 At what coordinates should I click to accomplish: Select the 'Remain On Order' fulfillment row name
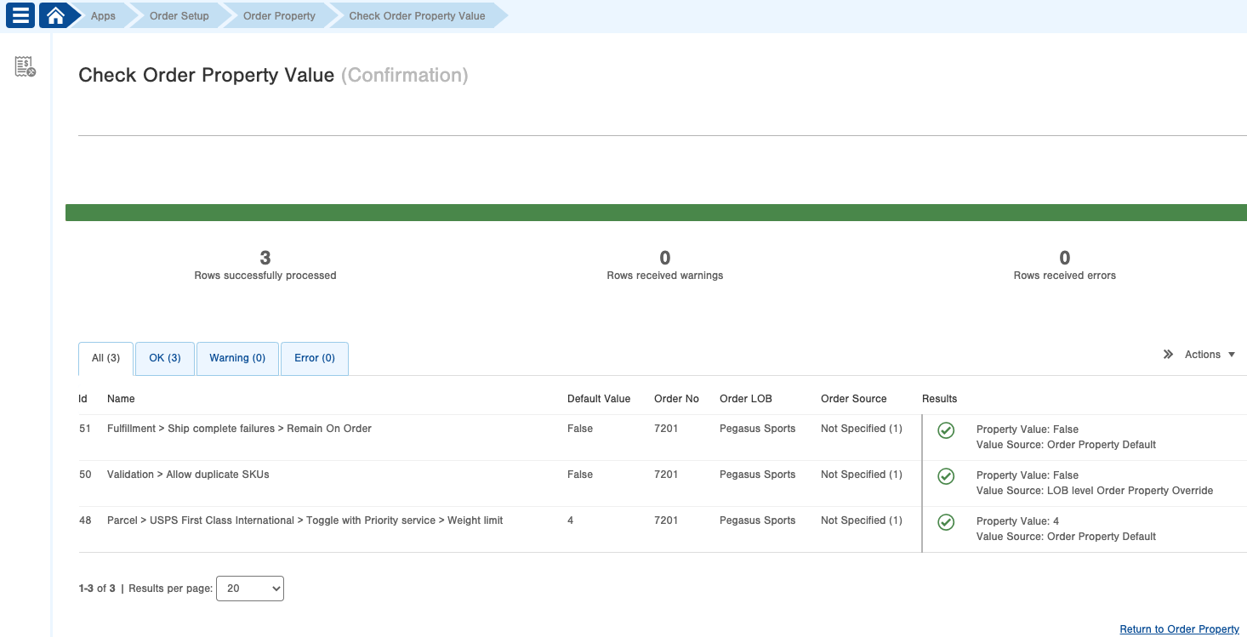click(239, 429)
